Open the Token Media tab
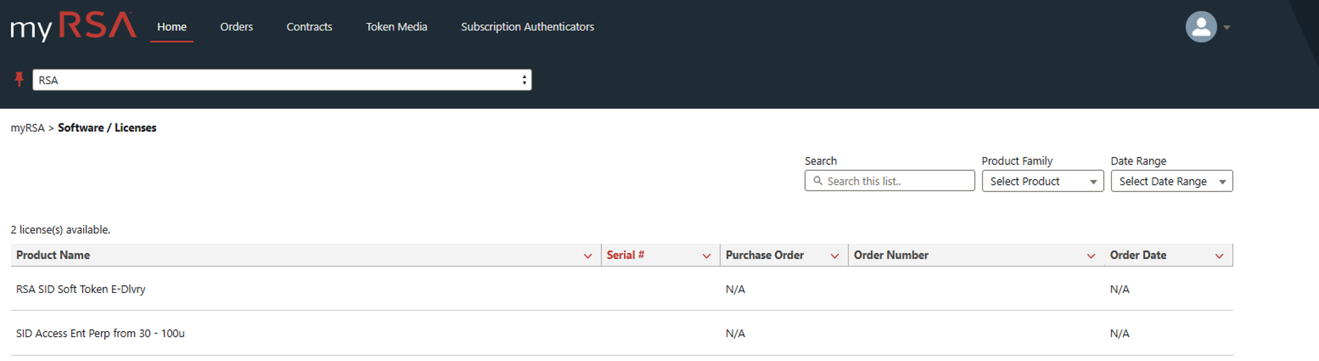Viewport: 1319px width, 361px height. click(x=396, y=27)
